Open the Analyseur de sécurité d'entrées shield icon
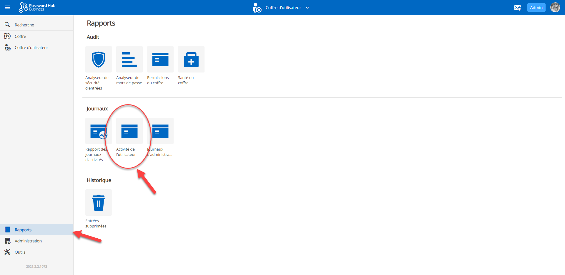This screenshot has height=275, width=565. tap(99, 59)
